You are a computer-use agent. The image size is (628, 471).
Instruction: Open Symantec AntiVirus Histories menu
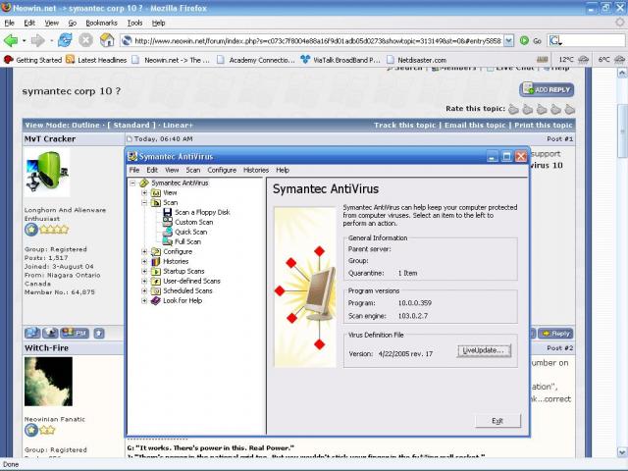click(x=256, y=170)
